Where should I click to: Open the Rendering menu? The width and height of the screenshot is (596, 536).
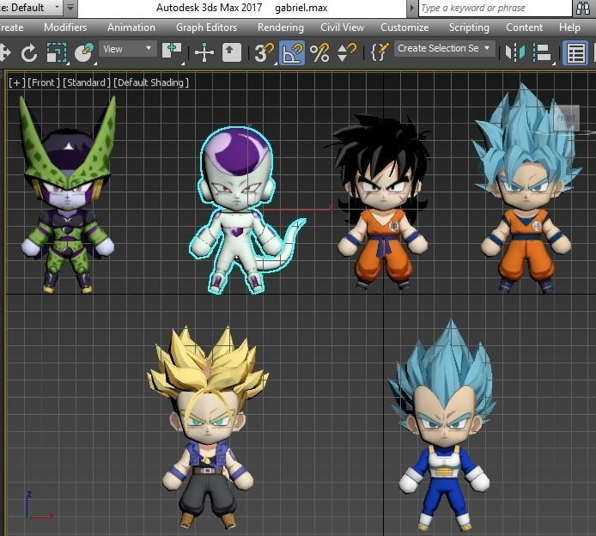click(x=281, y=27)
